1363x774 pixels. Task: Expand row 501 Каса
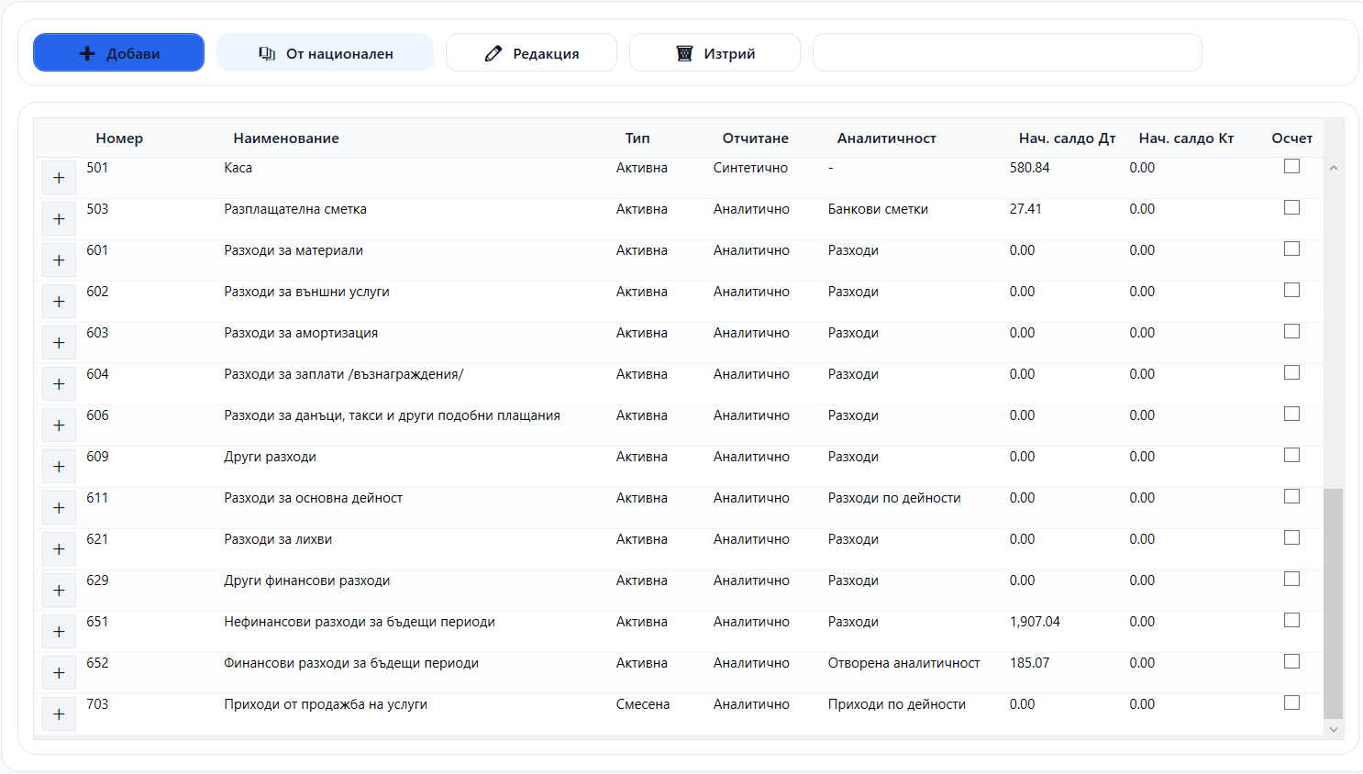(x=59, y=178)
